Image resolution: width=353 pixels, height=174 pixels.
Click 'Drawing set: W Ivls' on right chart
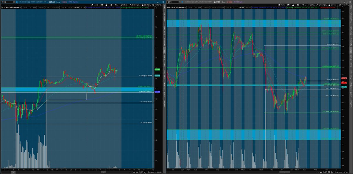click(341, 172)
